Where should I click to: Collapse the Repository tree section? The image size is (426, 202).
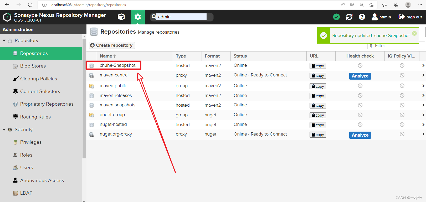click(4, 41)
